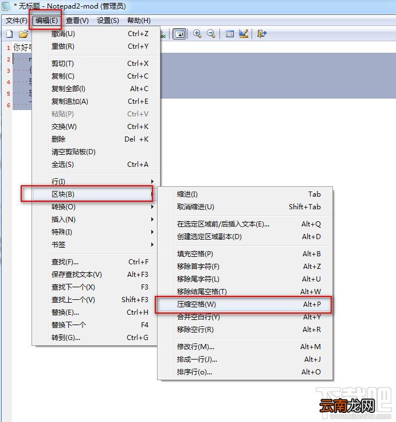Choose 在选定区域前/后插入文本(E)... entry
The width and height of the screenshot is (396, 422).
click(x=245, y=224)
